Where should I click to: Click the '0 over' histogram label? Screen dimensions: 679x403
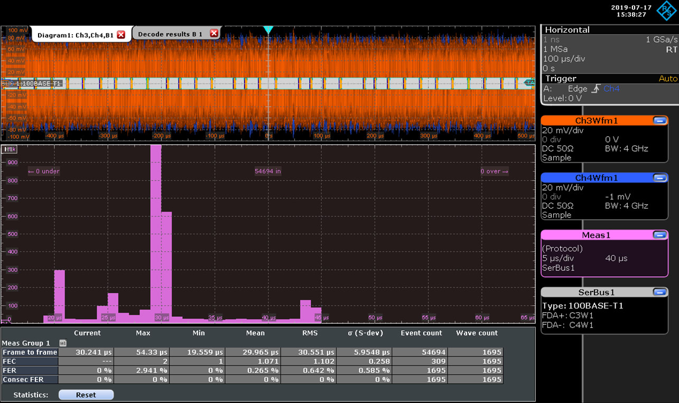pos(495,171)
